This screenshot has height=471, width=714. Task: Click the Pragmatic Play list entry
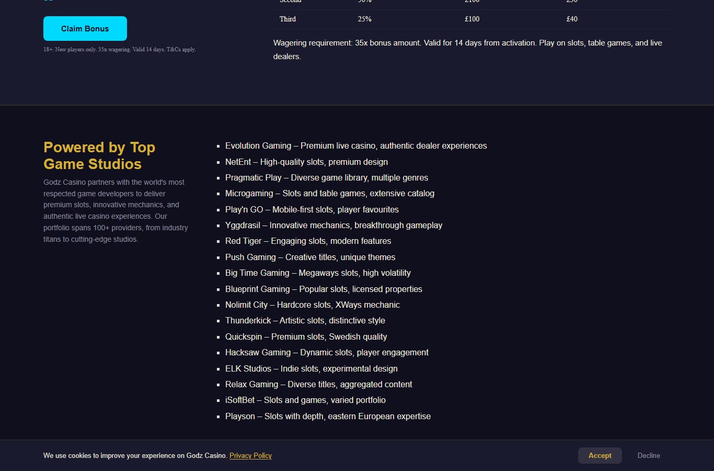click(327, 177)
